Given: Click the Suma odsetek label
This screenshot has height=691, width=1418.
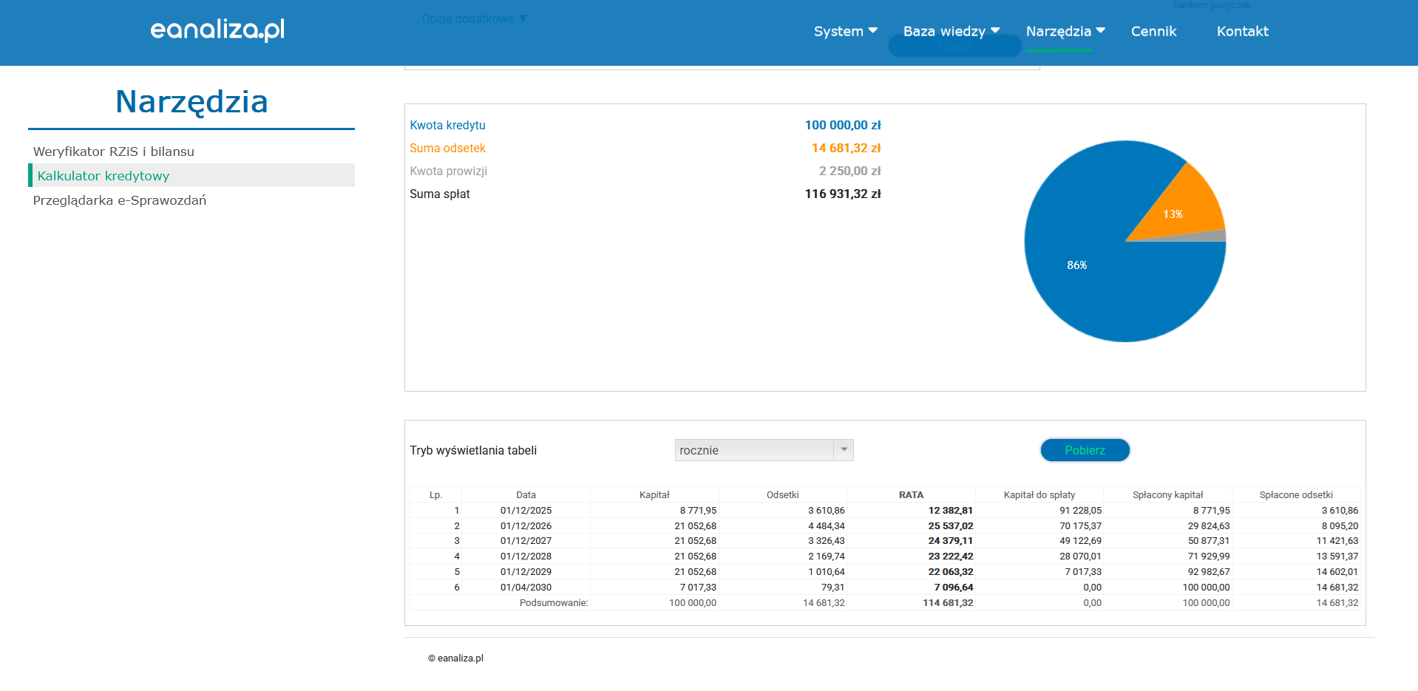Looking at the screenshot, I should pyautogui.click(x=447, y=148).
